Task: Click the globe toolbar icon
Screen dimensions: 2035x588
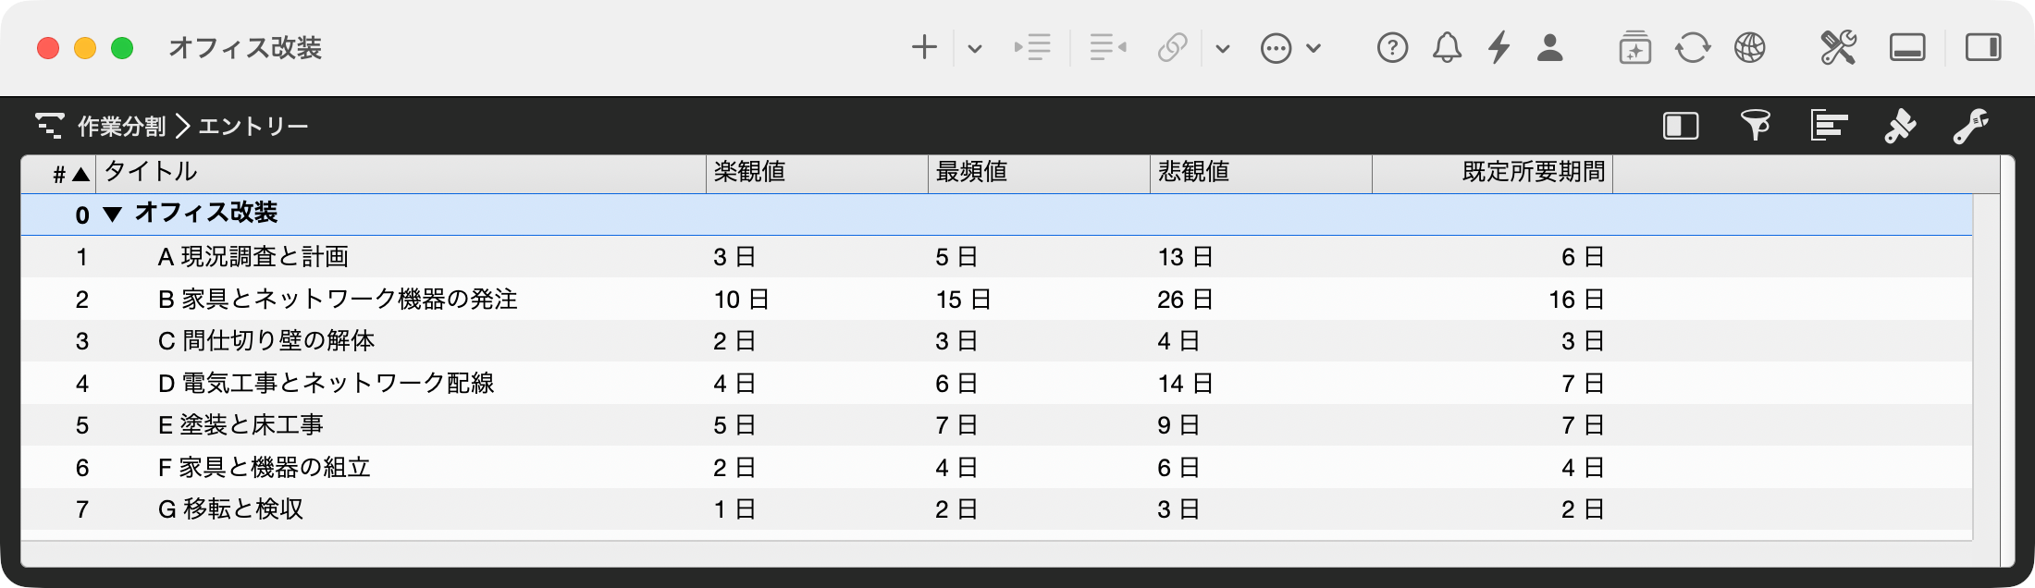Action: [x=1749, y=47]
